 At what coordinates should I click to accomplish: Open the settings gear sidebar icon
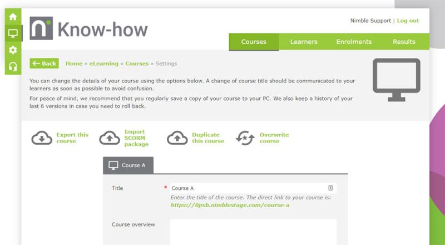(x=13, y=50)
